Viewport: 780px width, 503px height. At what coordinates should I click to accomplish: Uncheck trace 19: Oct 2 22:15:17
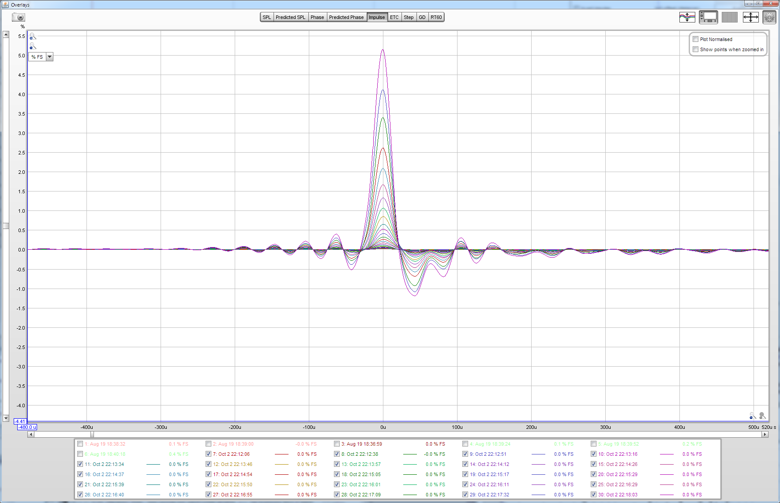(465, 474)
